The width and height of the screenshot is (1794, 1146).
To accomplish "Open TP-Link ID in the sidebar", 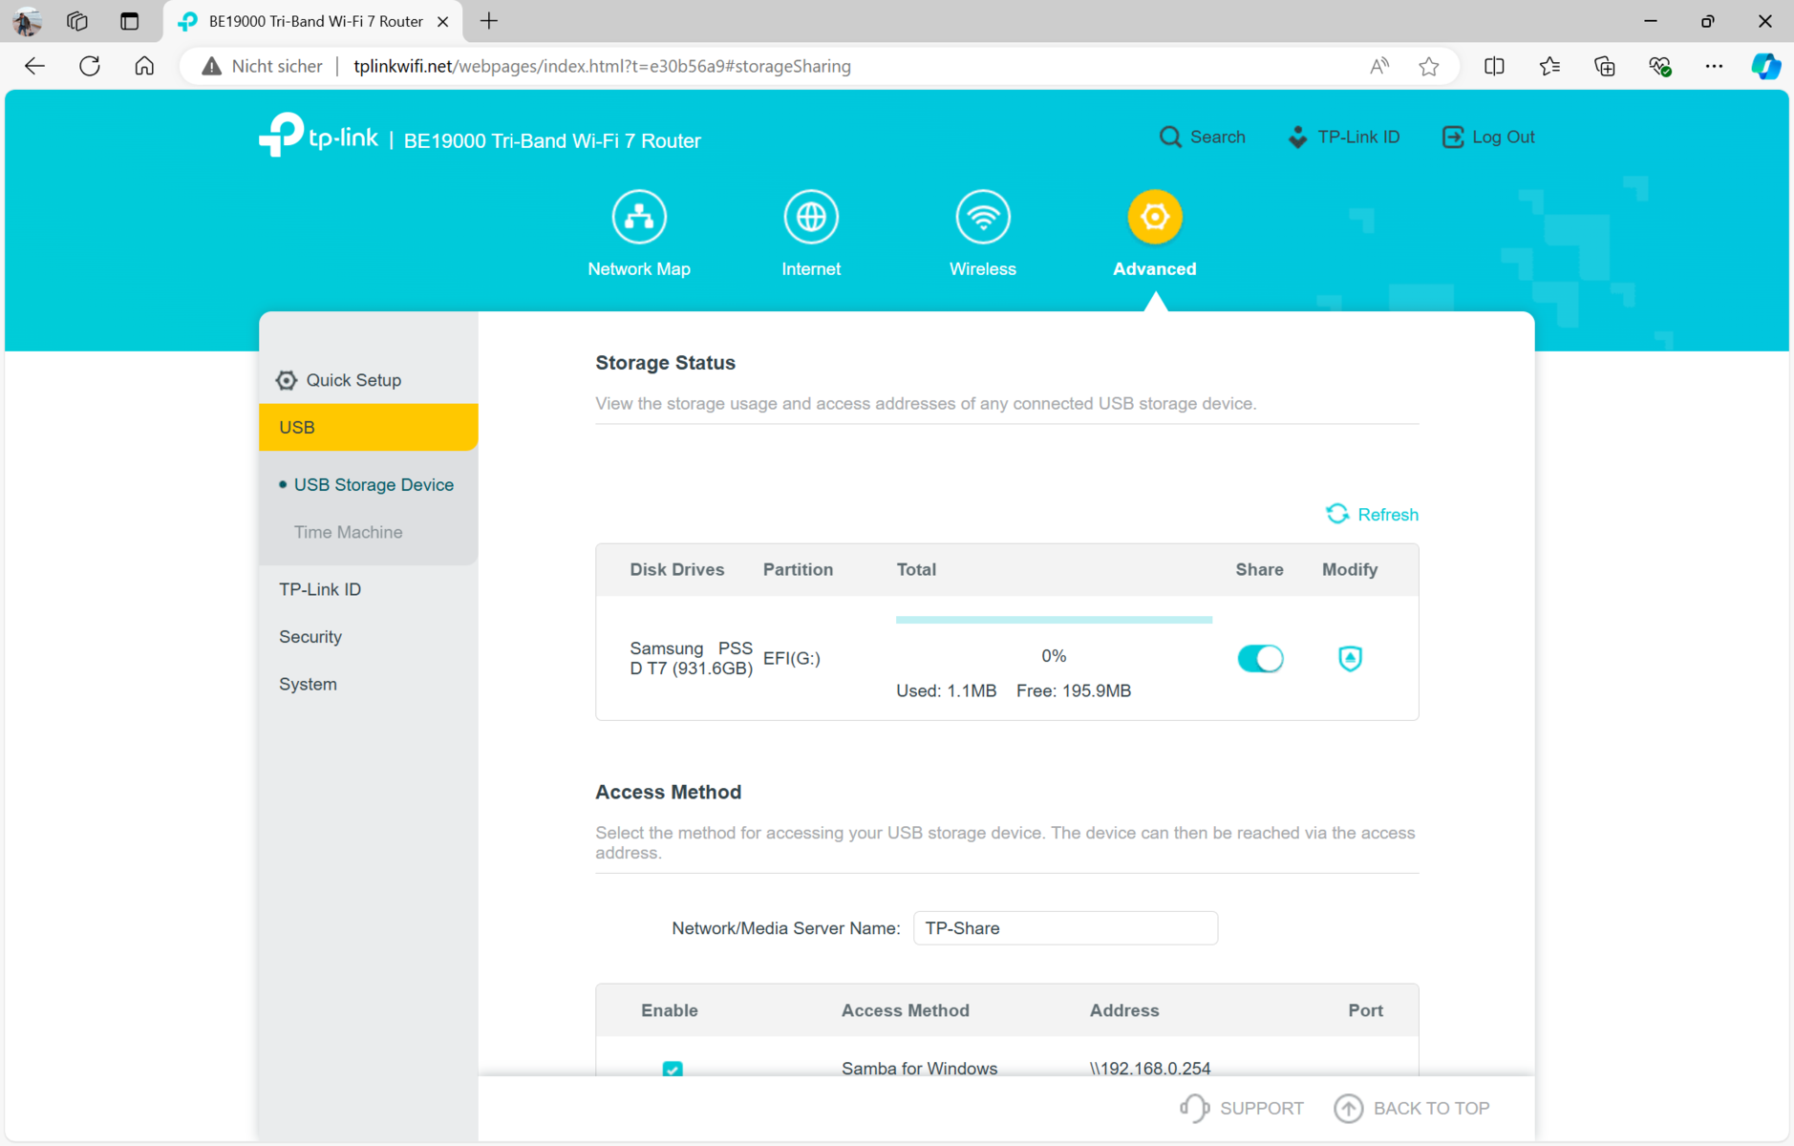I will click(320, 589).
